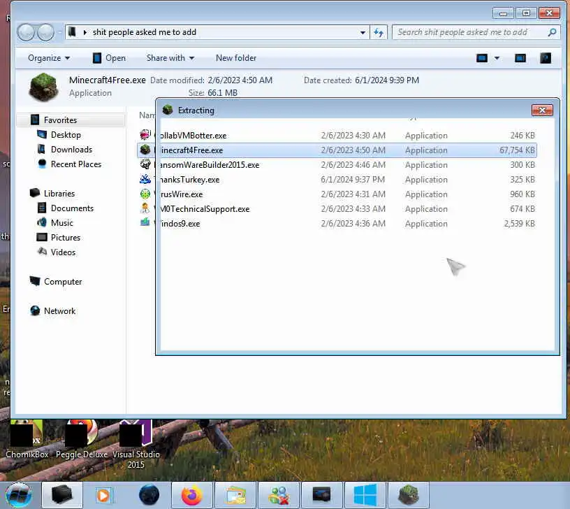Click the 67,754 KB size cell
Image resolution: width=570 pixels, height=509 pixels.
(x=517, y=150)
